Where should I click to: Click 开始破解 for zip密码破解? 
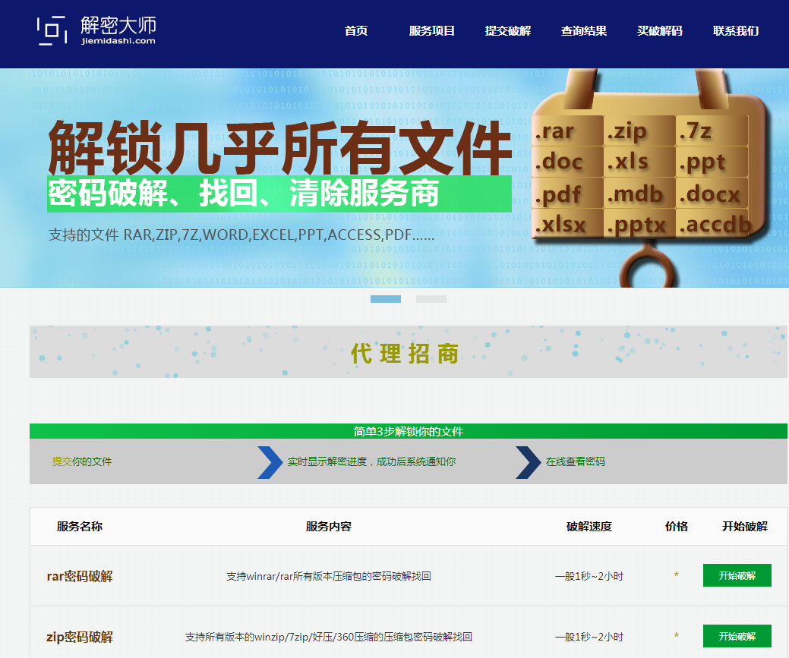737,636
